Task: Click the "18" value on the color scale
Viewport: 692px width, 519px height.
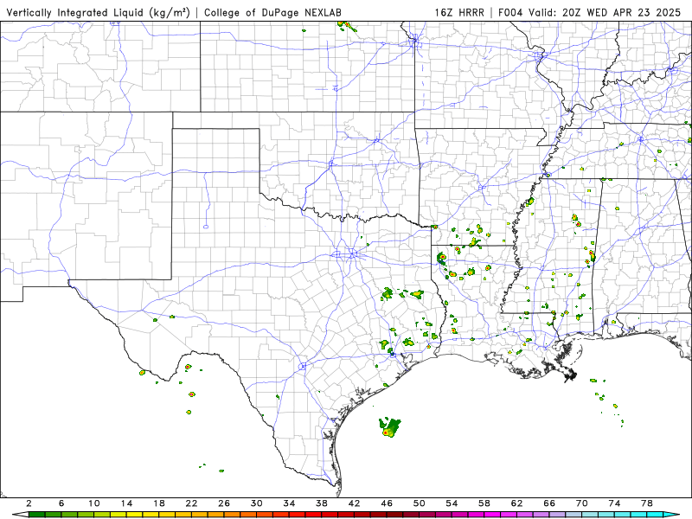Action: point(159,503)
